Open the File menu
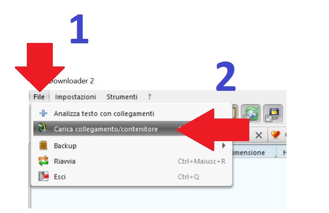 [39, 97]
